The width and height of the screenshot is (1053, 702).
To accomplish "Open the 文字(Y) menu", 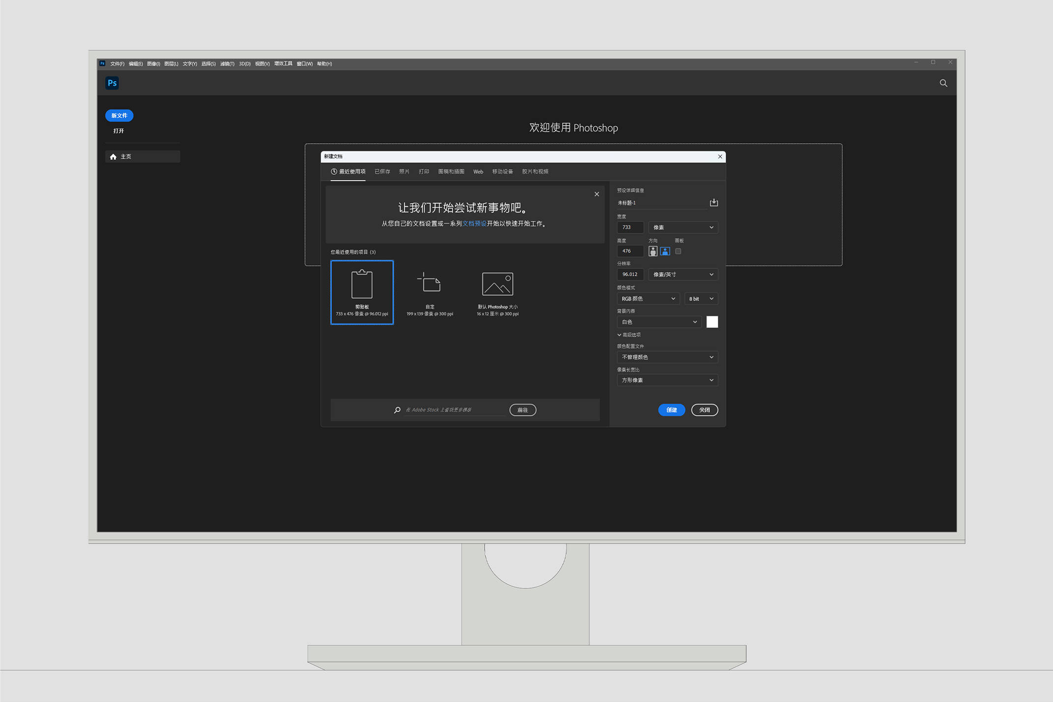I will 190,64.
